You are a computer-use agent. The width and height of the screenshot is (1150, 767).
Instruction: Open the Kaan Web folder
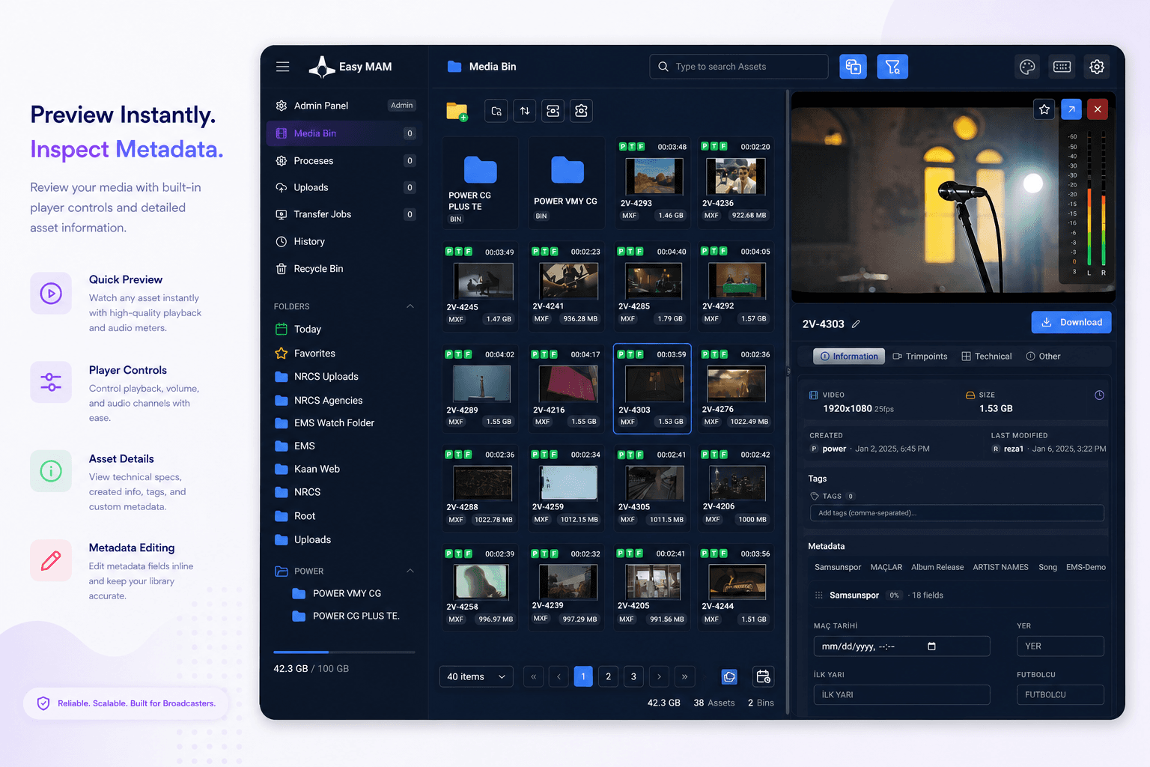click(x=317, y=470)
